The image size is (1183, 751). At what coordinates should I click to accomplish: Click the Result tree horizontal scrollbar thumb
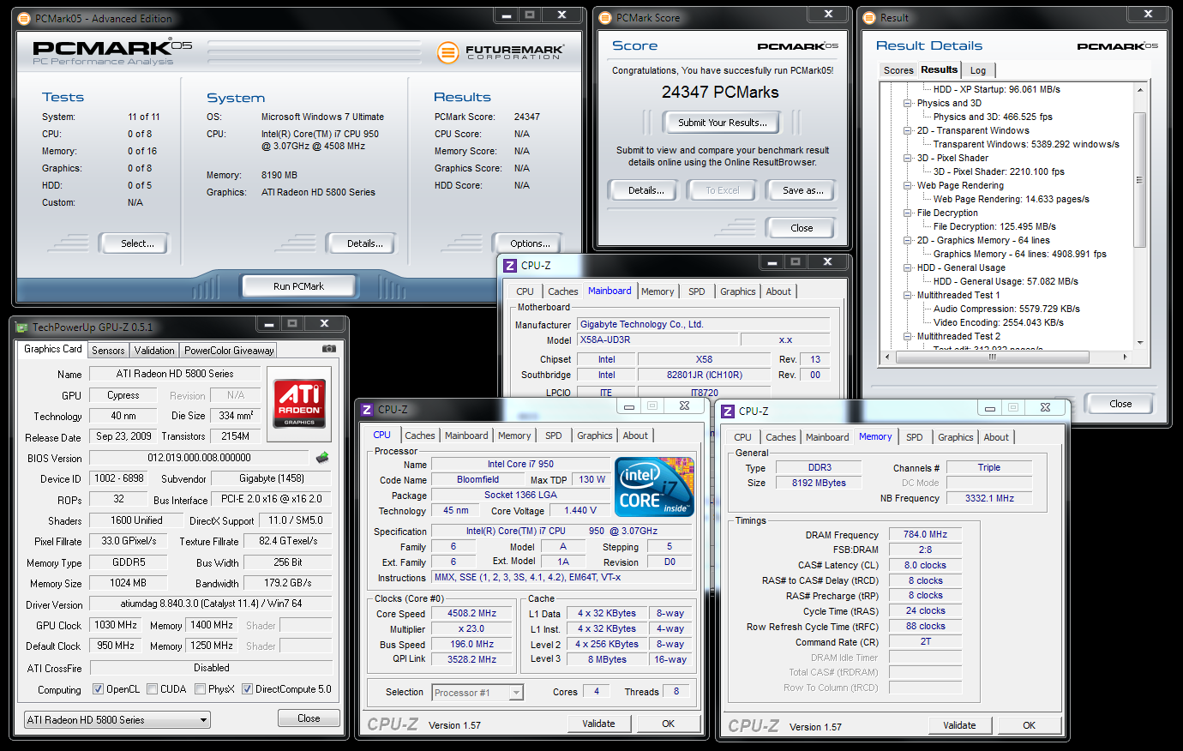point(992,357)
